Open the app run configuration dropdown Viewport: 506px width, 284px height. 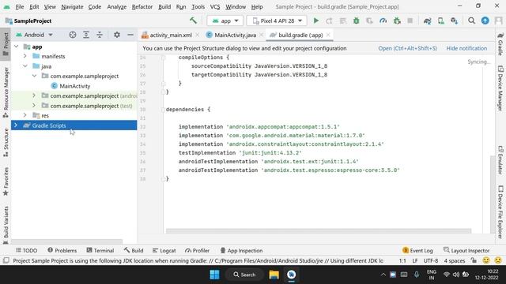[225, 21]
